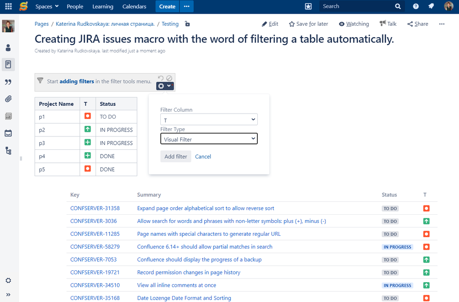The image size is (459, 302).
Task: Click the filter funnel icon
Action: click(x=40, y=80)
